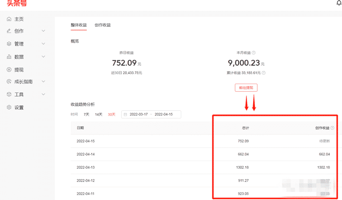Switch to the 整体收益 tab
342x200 pixels.
coord(79,25)
